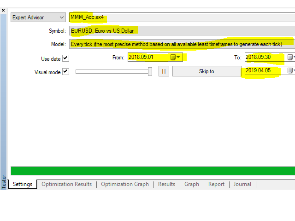Toggle the Visual mode checkbox
295x221 pixels.
[x=65, y=72]
